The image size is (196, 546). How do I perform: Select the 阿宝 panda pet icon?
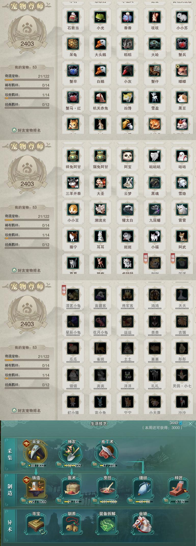(128, 156)
